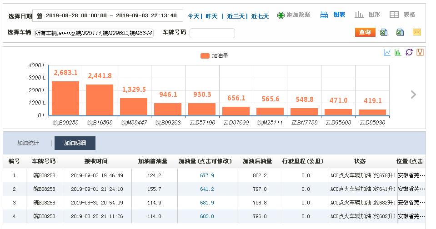Click the yellow envelope mail icon
Viewport: 436px width, 229px height.
[x=416, y=32]
